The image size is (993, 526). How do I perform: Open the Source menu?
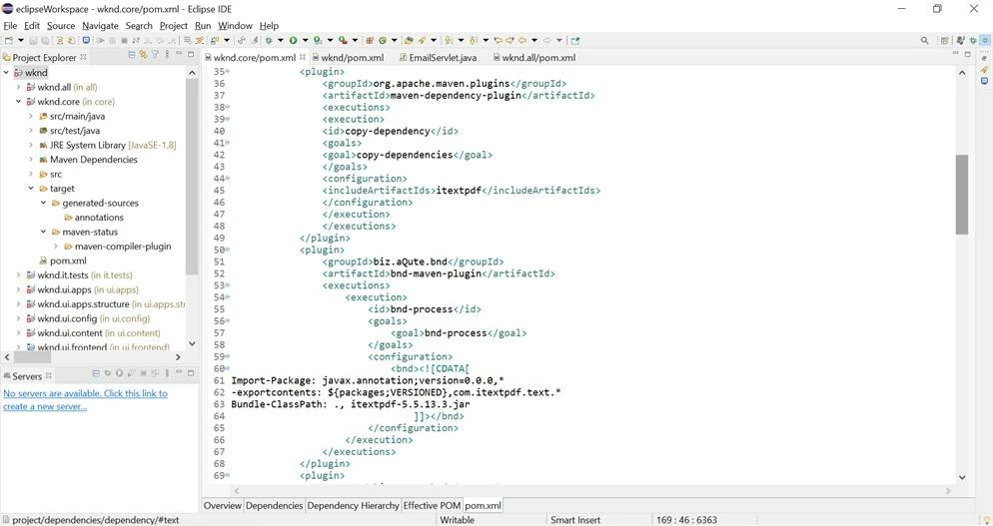[61, 25]
